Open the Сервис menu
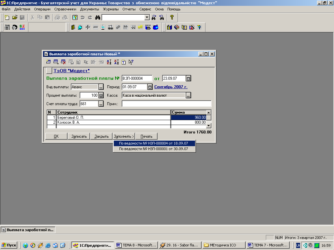This screenshot has height=250, width=334. (x=145, y=9)
